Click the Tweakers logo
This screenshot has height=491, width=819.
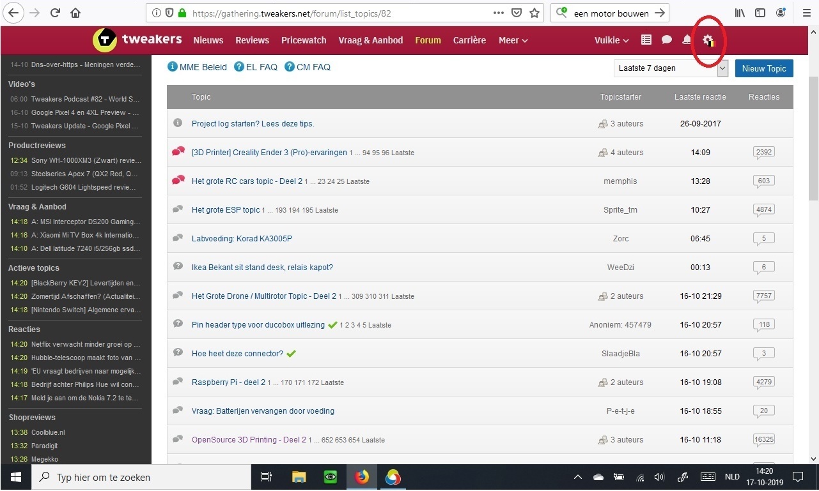137,40
